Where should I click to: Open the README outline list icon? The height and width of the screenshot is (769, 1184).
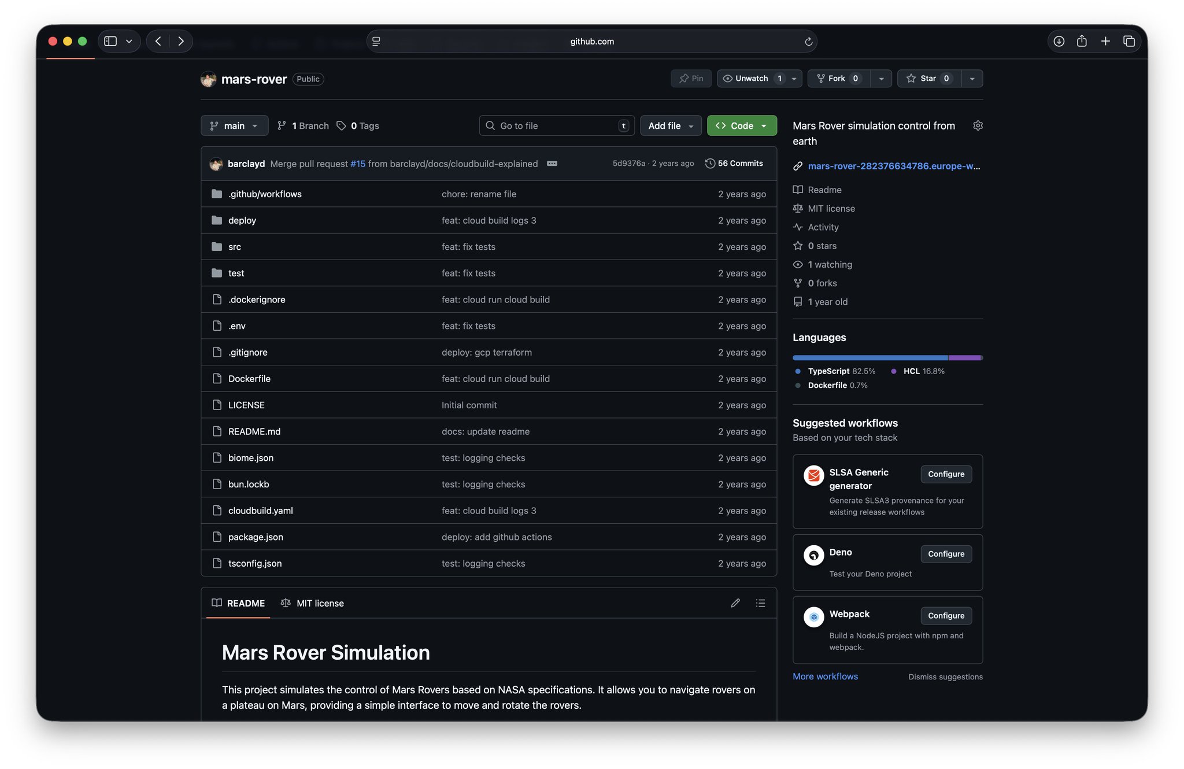click(x=760, y=603)
